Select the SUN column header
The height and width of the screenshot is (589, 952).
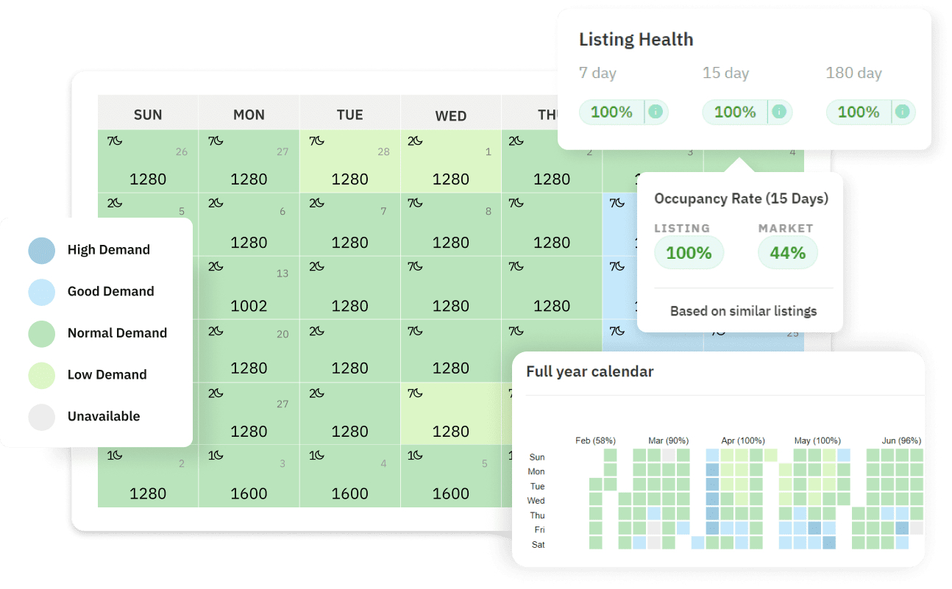[148, 115]
